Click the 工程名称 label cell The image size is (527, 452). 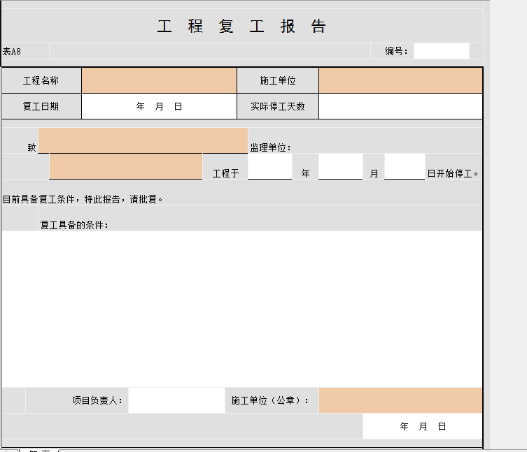coord(41,80)
